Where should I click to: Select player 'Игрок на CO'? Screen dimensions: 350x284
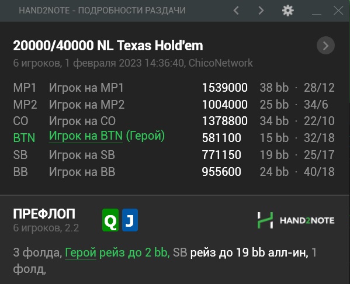pyautogui.click(x=82, y=121)
